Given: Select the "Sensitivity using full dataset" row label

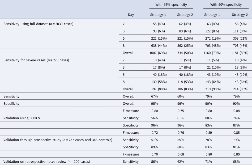Looking at the screenshot, I should (38, 24).
